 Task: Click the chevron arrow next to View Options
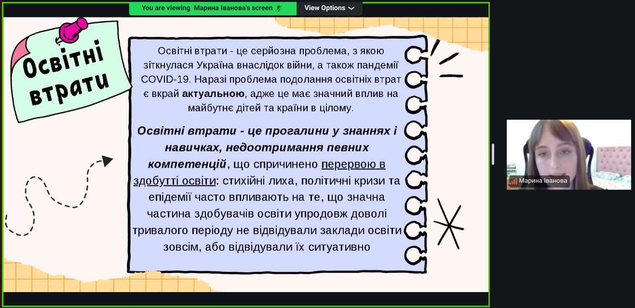(351, 8)
